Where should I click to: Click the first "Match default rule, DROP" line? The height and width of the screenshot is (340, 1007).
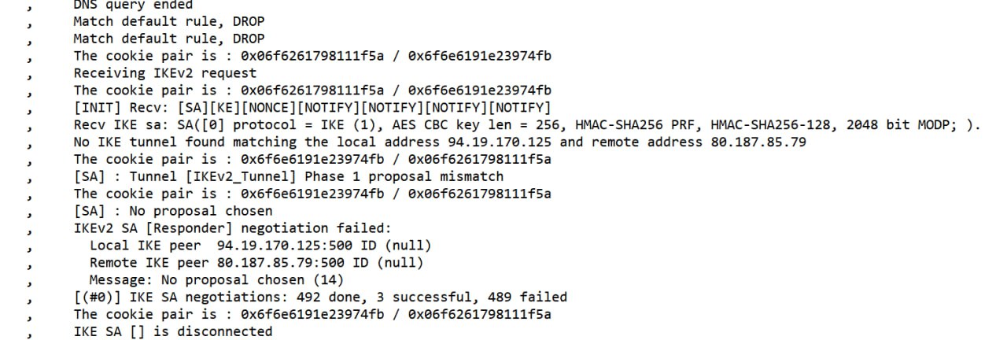169,21
